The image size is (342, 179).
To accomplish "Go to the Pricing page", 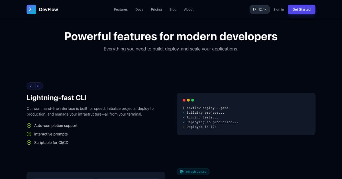I will [156, 9].
